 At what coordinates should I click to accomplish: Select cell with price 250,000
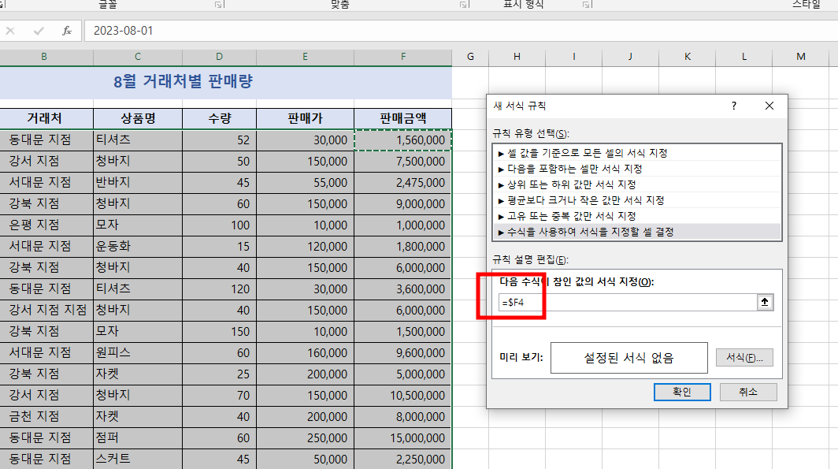click(x=305, y=438)
